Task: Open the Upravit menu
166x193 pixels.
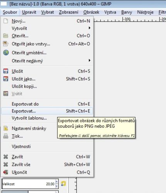Action: click(29, 12)
